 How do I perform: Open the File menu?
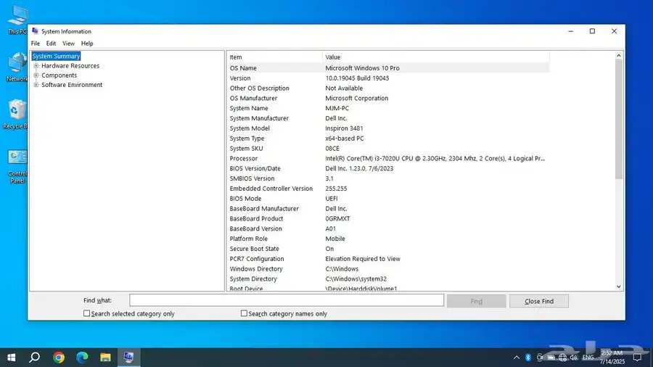click(36, 44)
